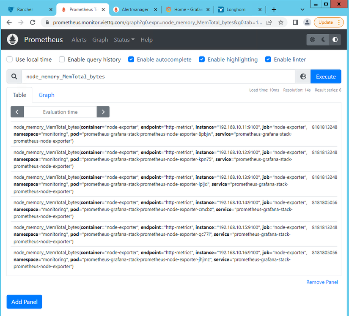Image resolution: width=349 pixels, height=316 pixels.
Task: Focus the expression query input
Action: pos(159,76)
